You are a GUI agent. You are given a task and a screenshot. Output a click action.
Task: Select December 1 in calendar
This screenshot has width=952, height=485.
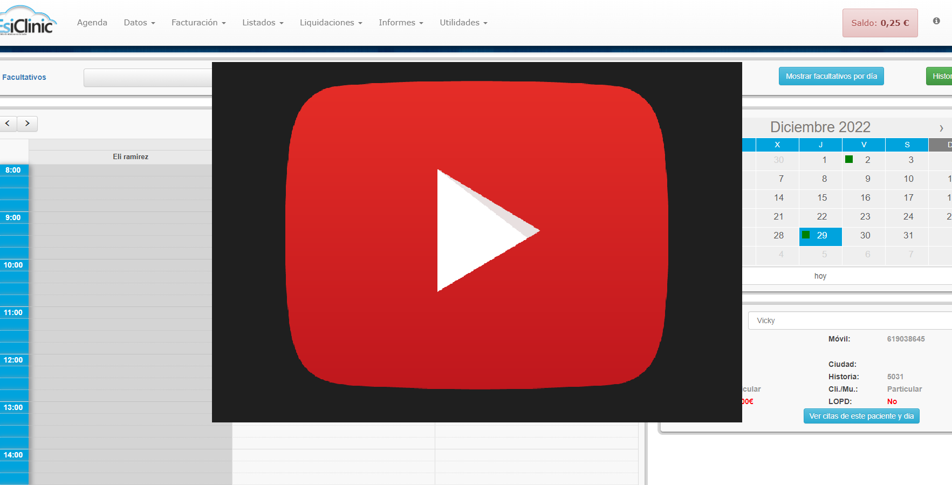820,160
